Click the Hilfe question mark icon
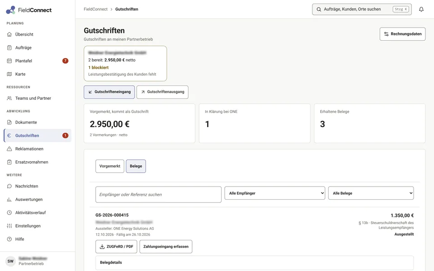Viewport: 434px width, 271px height. point(9,239)
